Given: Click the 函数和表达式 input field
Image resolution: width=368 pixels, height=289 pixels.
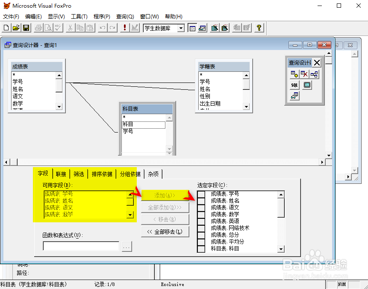Looking at the screenshot, I should coord(81,246).
